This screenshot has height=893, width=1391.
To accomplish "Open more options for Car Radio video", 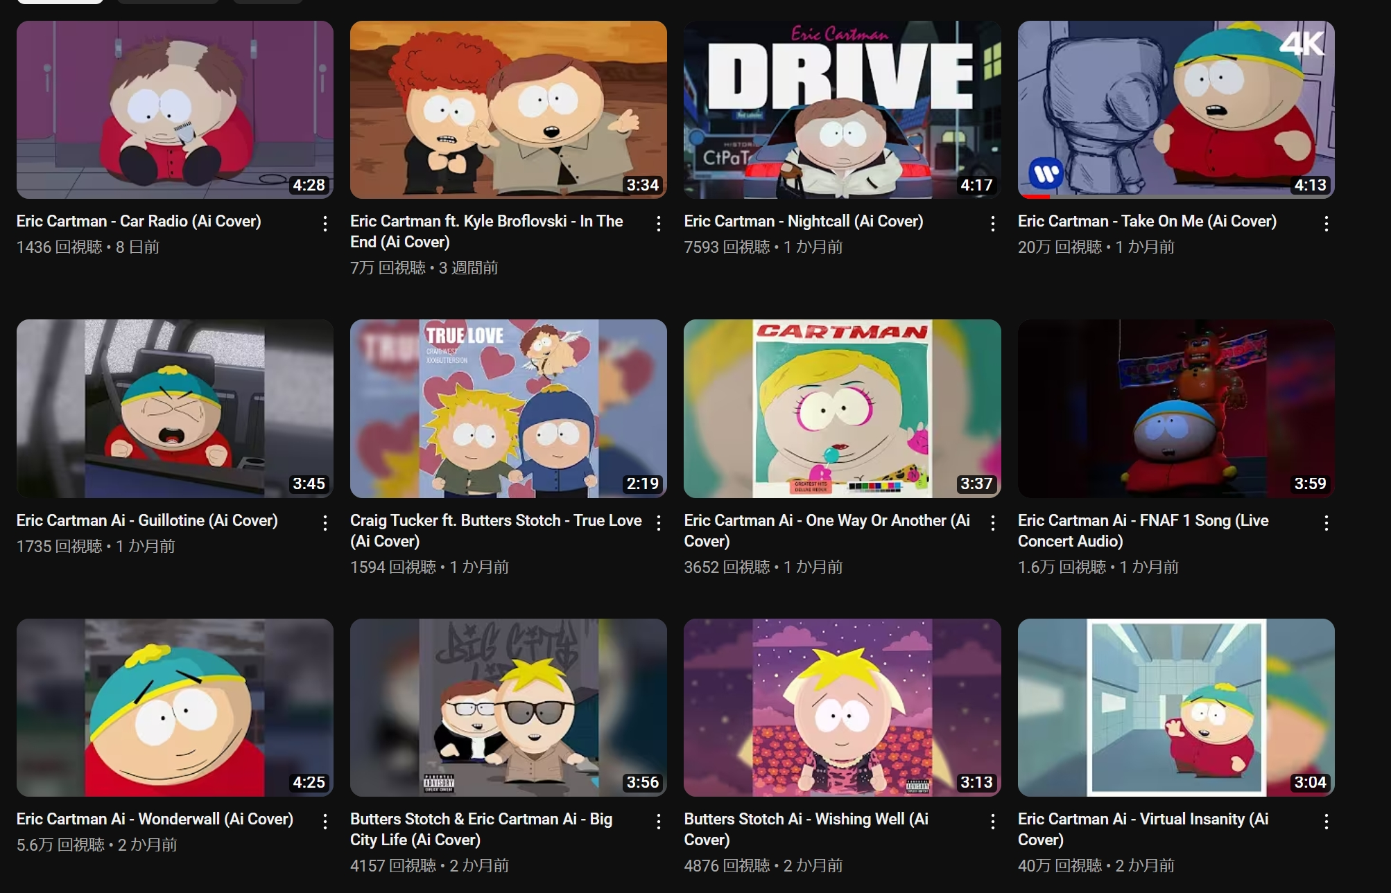I will (x=325, y=223).
